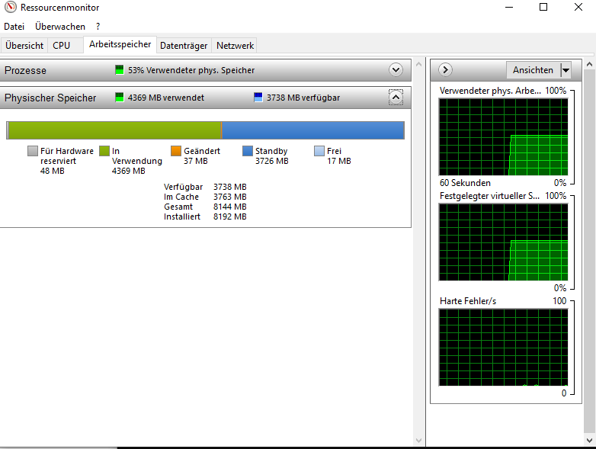Click the Standby blue legend swatch
The width and height of the screenshot is (596, 449).
point(248,151)
